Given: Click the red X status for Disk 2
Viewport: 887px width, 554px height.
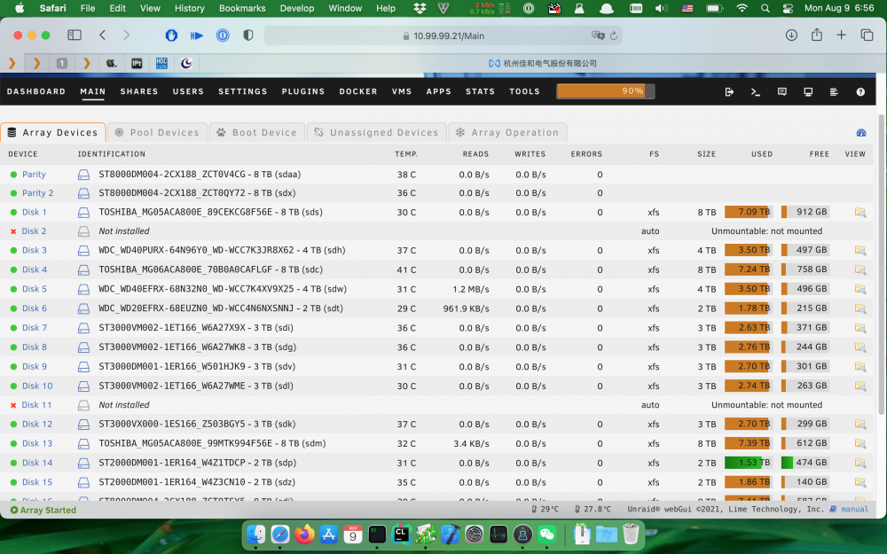Looking at the screenshot, I should (x=13, y=231).
